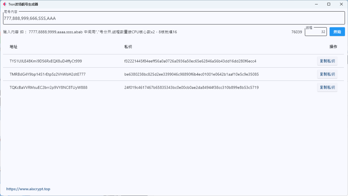
Task: Select address TQKcBaVVRMsuEC2brr2p9VY8NC8TUyW888
Action: coord(48,87)
